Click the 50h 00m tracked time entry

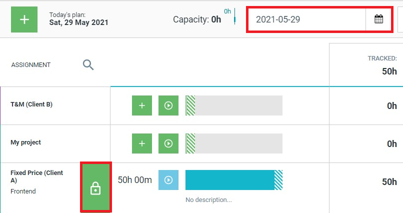pyautogui.click(x=134, y=180)
